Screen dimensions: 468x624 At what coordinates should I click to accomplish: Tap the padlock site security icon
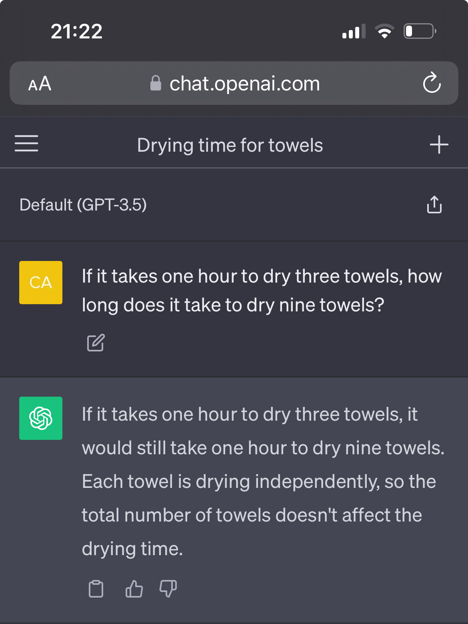click(156, 83)
